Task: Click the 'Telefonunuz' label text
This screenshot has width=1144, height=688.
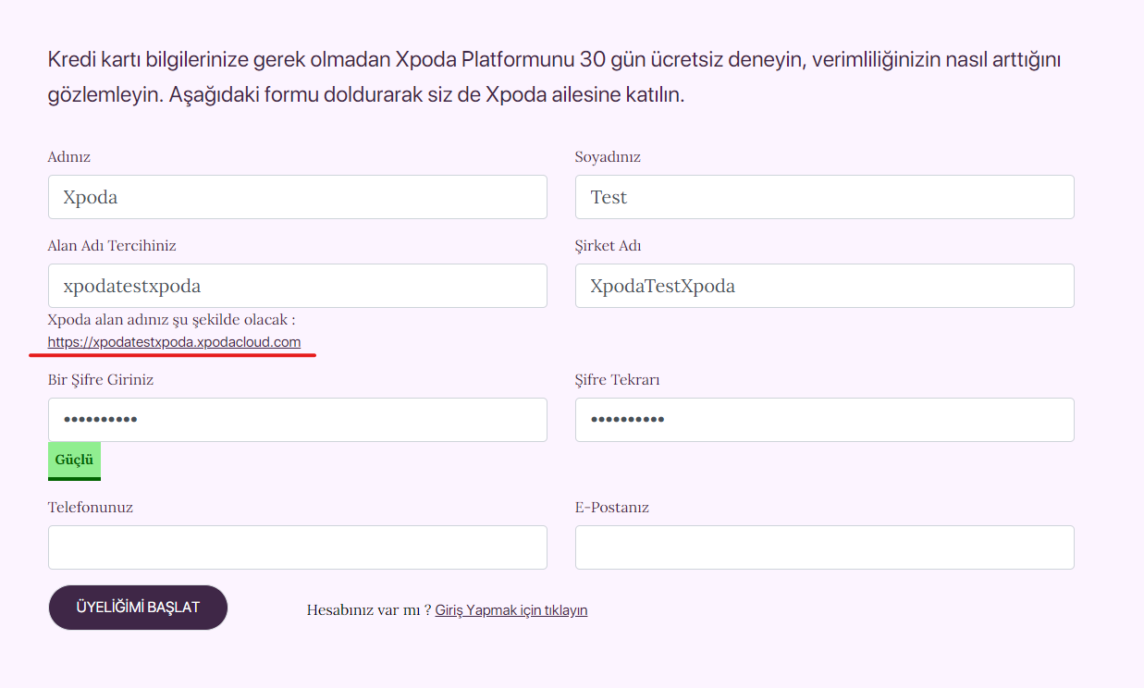Action: (x=91, y=508)
